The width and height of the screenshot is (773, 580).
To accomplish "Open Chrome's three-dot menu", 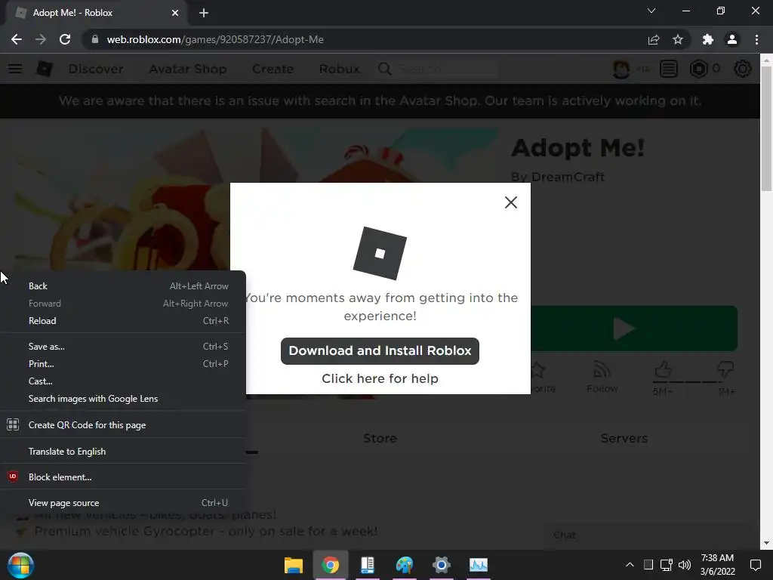I will click(x=756, y=39).
